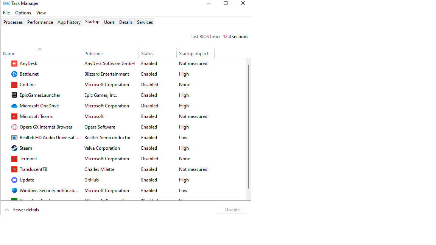Open the View menu

pyautogui.click(x=41, y=13)
